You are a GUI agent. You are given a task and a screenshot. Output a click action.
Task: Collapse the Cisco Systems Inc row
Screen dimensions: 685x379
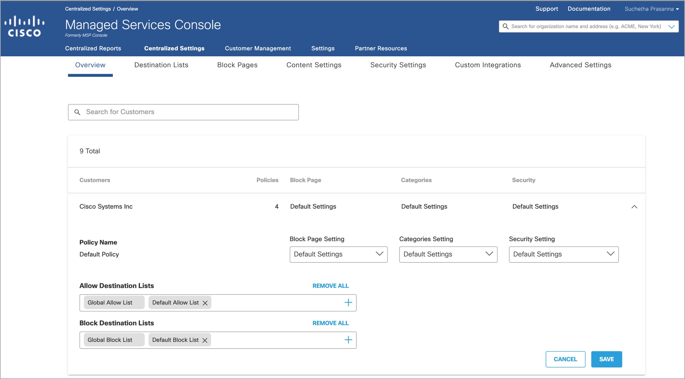(634, 207)
